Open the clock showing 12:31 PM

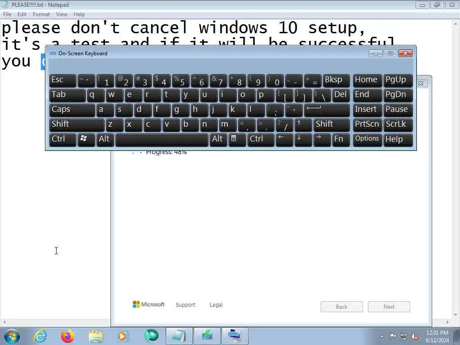[x=437, y=336]
